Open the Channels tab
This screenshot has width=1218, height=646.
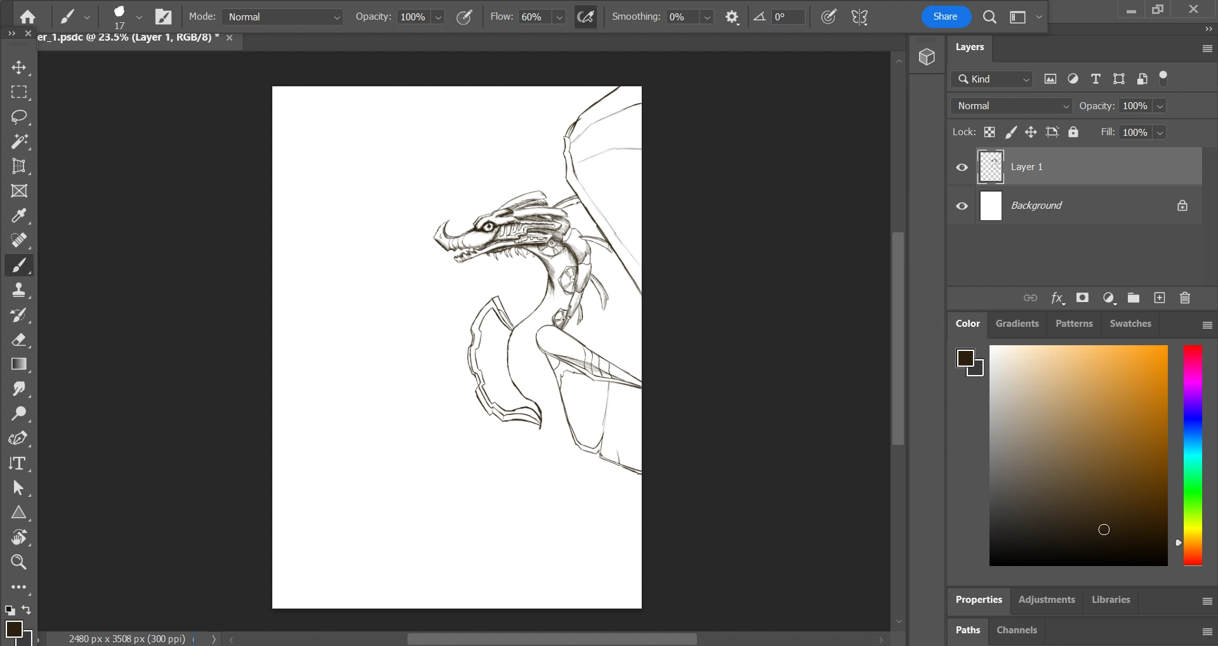[x=1016, y=630]
